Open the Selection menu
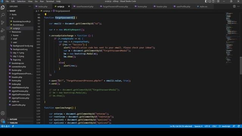The image size is (242, 136). coord(21,2)
